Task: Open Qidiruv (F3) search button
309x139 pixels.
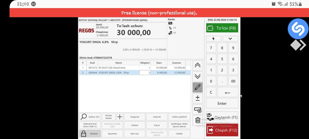Action: click(x=90, y=117)
